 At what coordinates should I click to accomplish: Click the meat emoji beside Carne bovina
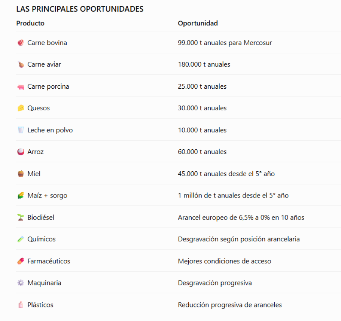coord(21,42)
